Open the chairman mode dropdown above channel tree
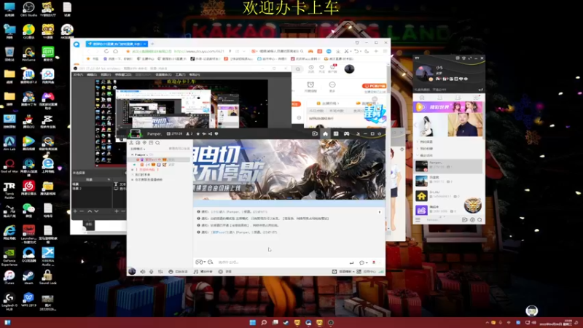The image size is (583, 328). [137, 149]
